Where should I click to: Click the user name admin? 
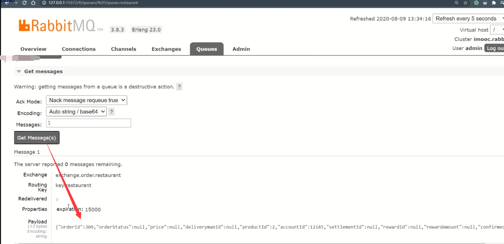[474, 48]
